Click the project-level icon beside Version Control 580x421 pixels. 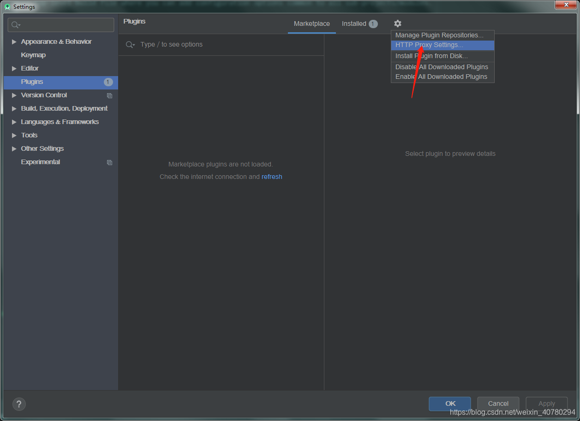coord(109,95)
